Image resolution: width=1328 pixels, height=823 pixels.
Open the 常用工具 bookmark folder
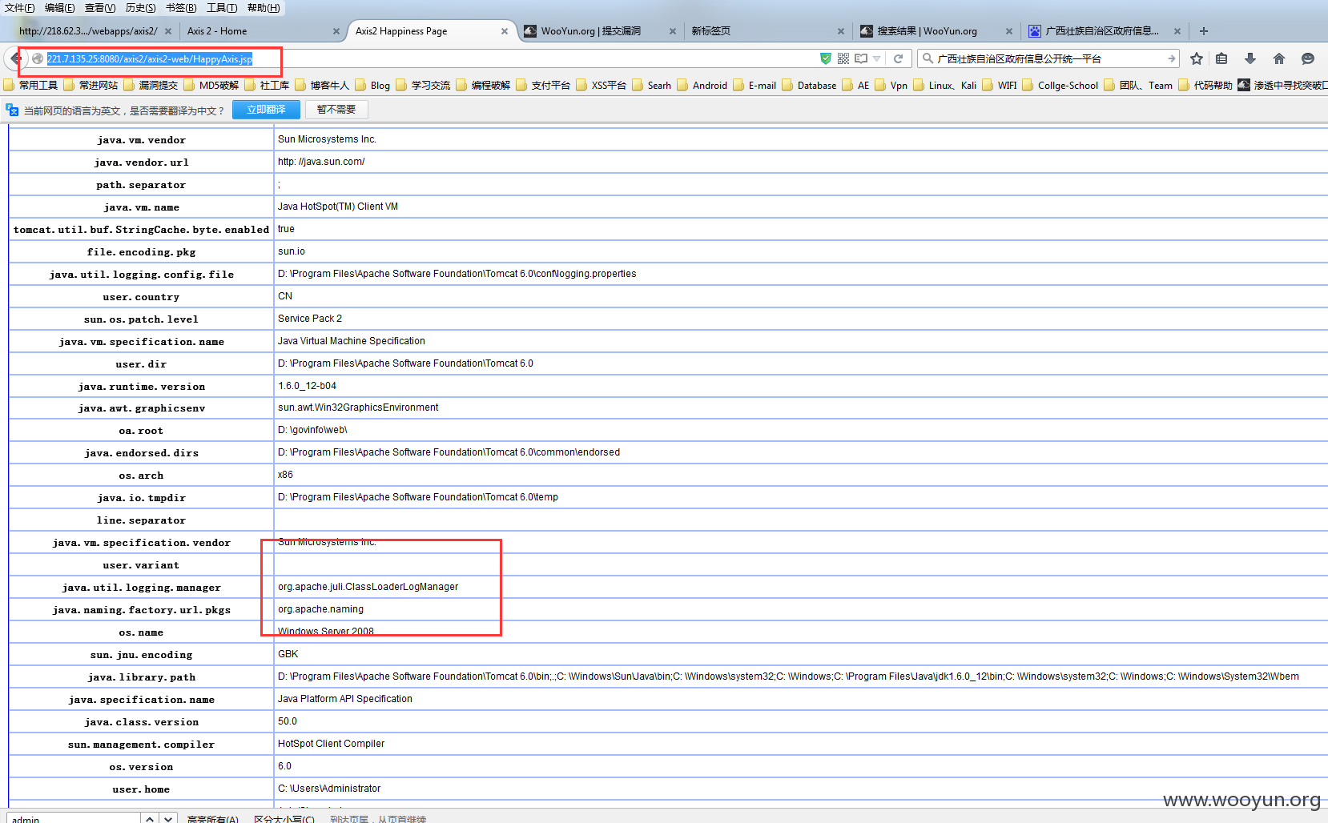(x=30, y=85)
